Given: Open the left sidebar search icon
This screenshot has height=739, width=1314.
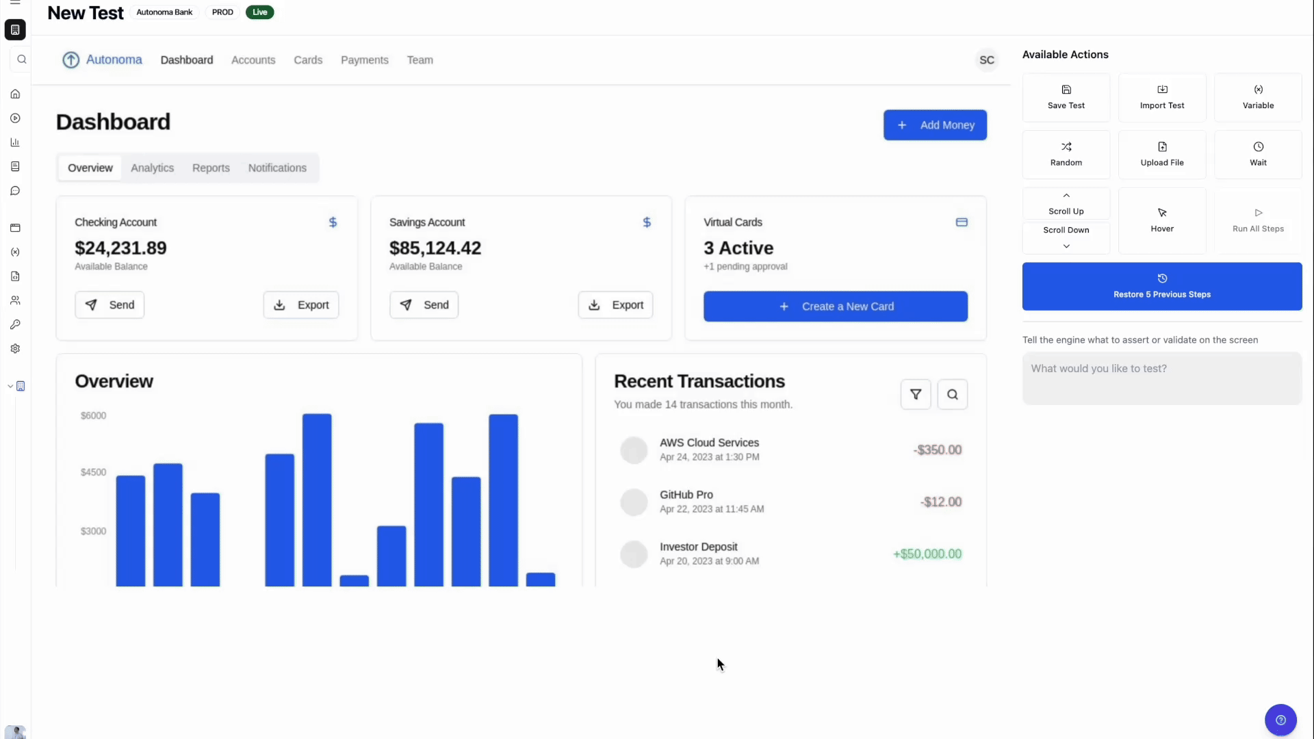Looking at the screenshot, I should click(x=22, y=60).
